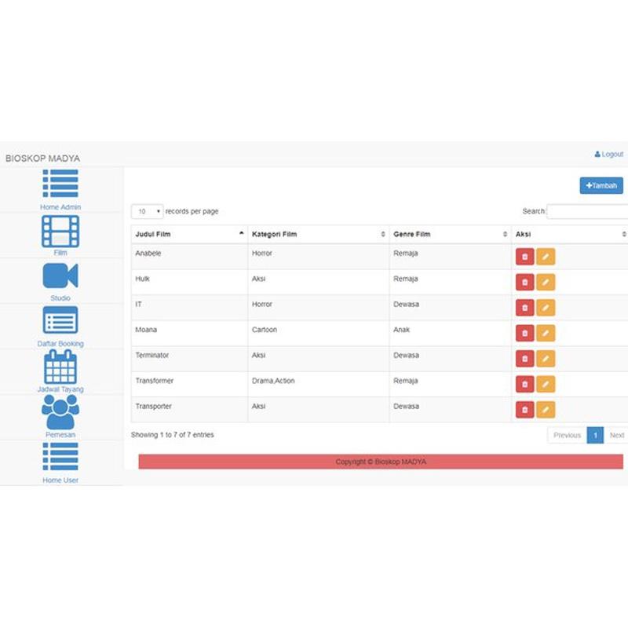Click the Film reel icon in sidebar
628x628 pixels.
tap(60, 231)
